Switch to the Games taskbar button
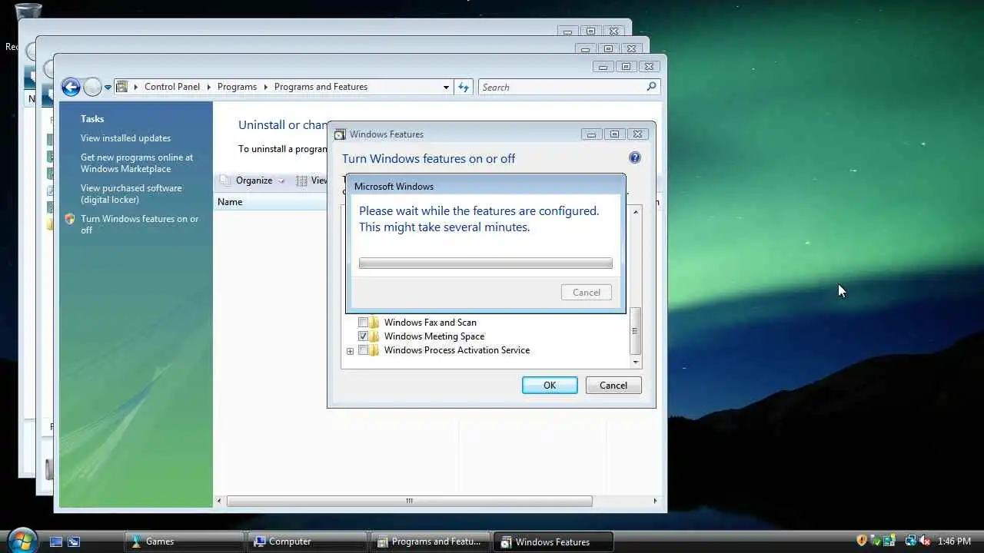984x553 pixels. (x=184, y=541)
